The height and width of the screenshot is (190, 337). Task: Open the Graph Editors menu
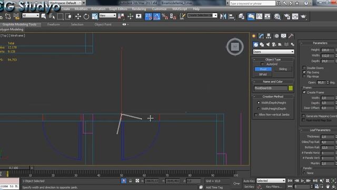click(118, 9)
